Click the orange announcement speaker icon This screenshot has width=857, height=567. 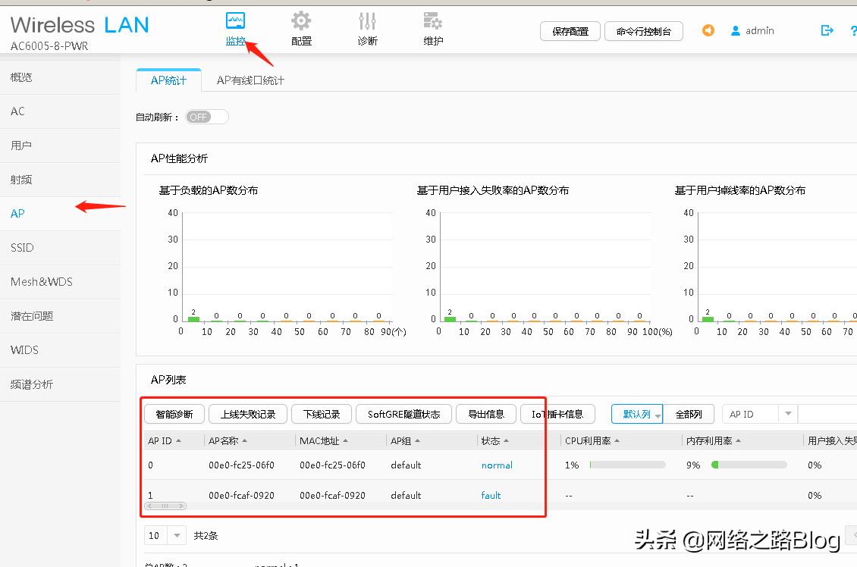(x=708, y=30)
